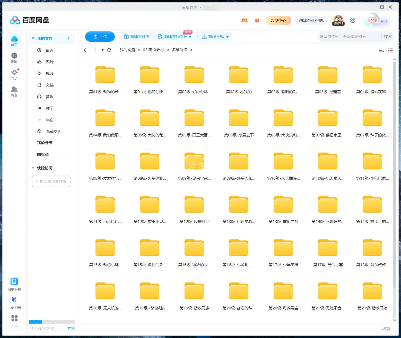The width and height of the screenshot is (401, 338).
Task: Click the storage usage progress bar
Action: [52, 322]
